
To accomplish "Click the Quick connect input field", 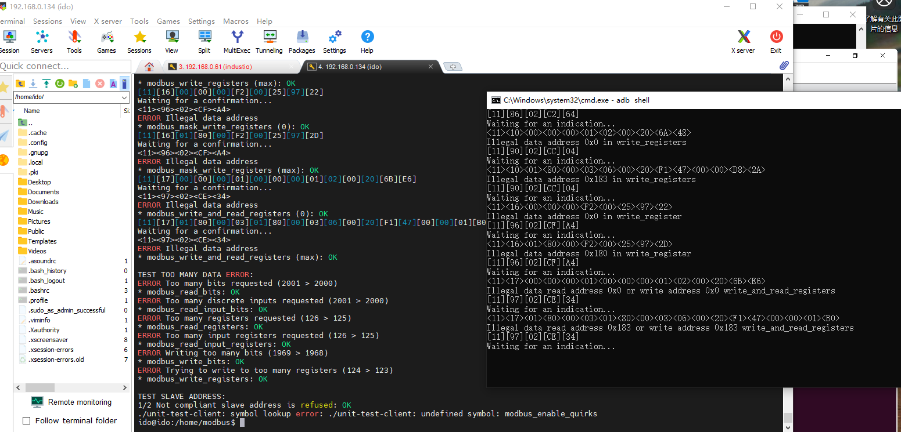I will [x=65, y=66].
